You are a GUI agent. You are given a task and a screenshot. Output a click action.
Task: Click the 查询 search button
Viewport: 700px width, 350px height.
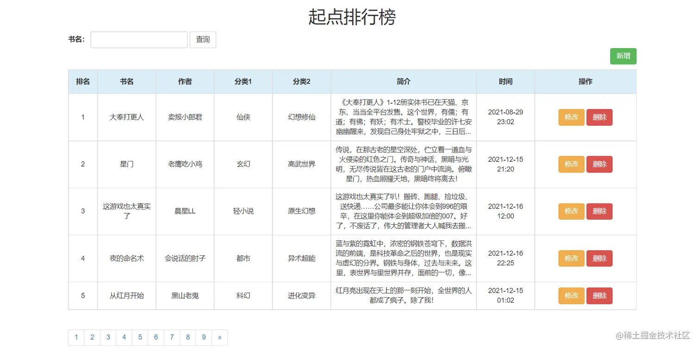[203, 40]
